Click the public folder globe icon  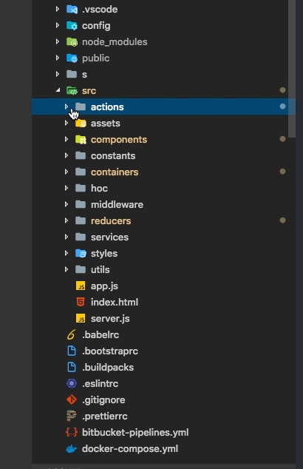coord(72,58)
